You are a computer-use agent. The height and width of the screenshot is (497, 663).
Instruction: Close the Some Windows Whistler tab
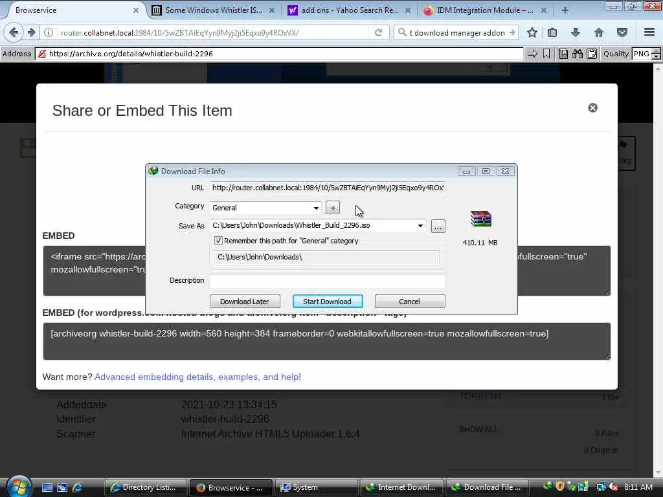point(272,10)
